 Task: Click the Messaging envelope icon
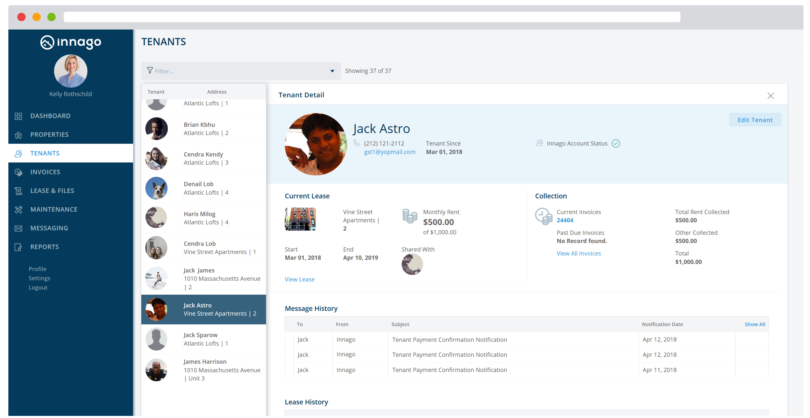18,229
